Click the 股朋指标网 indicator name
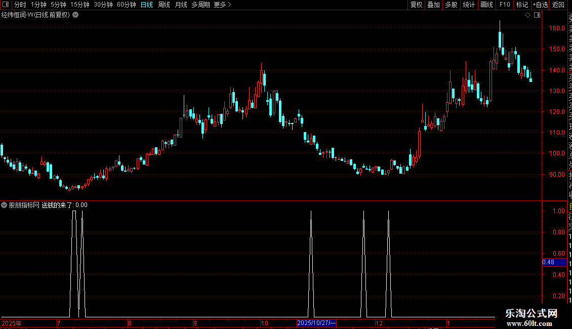572x329 pixels. 24,205
